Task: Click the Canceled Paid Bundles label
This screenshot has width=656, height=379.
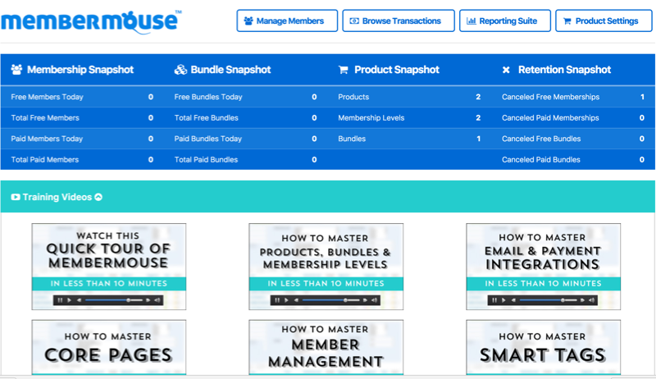Action: pos(541,160)
